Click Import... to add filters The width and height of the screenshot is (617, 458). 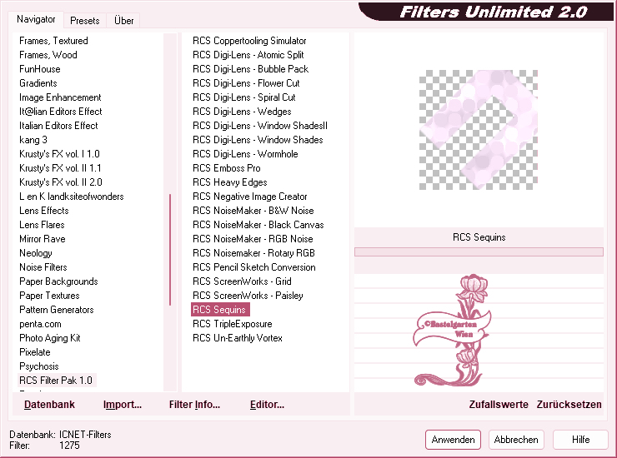[123, 405]
